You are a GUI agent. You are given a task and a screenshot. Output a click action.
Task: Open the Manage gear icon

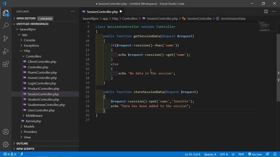point(6,144)
